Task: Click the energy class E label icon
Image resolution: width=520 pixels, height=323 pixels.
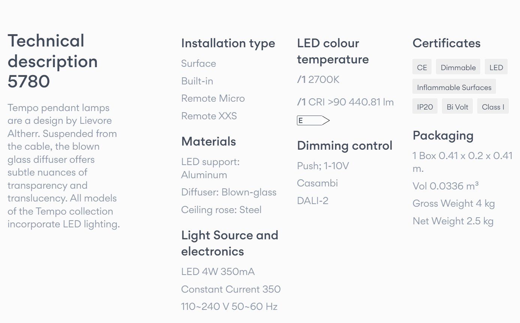Action: (x=313, y=120)
